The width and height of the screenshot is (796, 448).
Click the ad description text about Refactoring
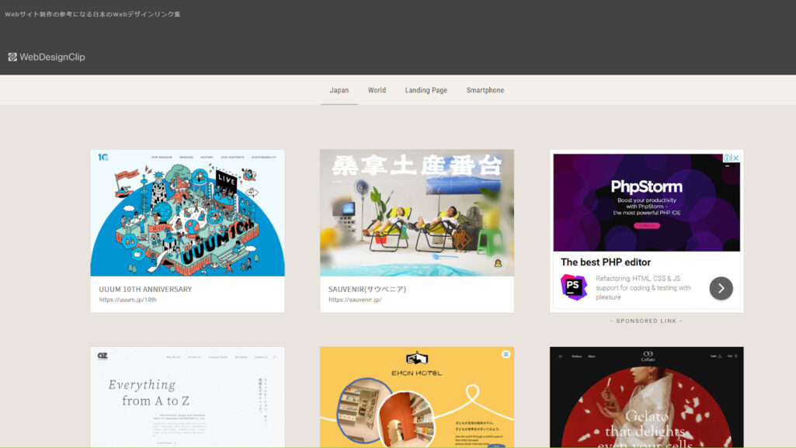[643, 288]
